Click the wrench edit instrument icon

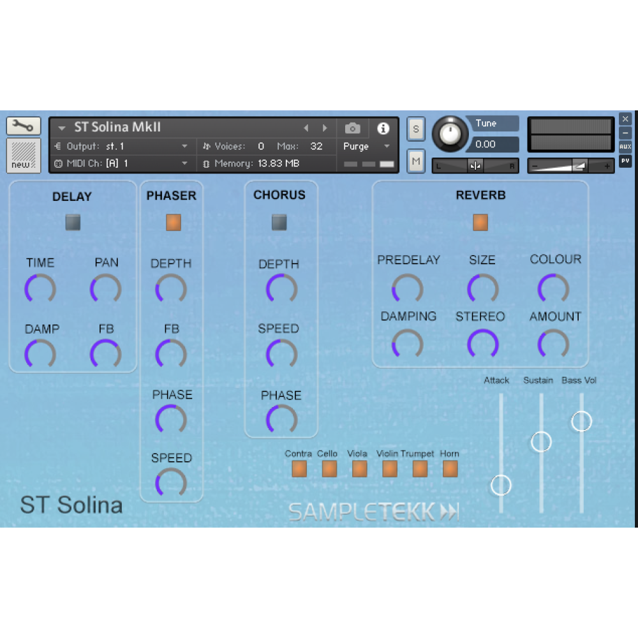(24, 126)
